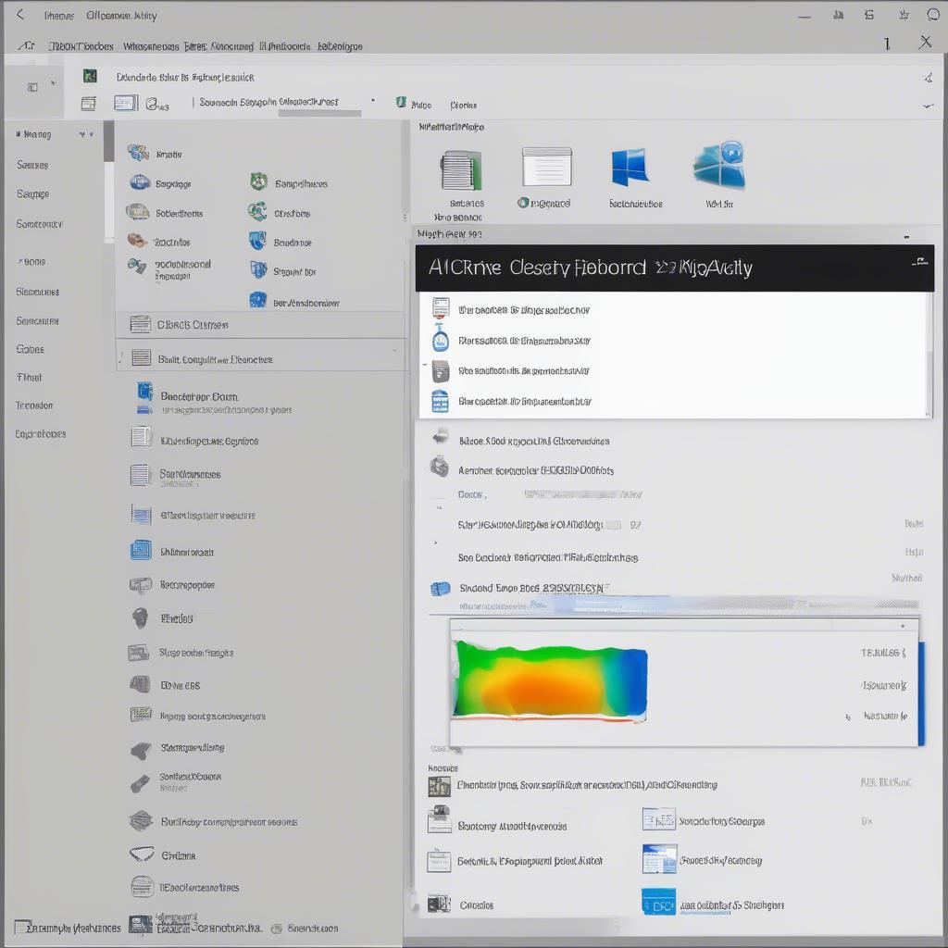This screenshot has height=948, width=948.
Task: Click the dark banner title text
Action: pos(590,268)
